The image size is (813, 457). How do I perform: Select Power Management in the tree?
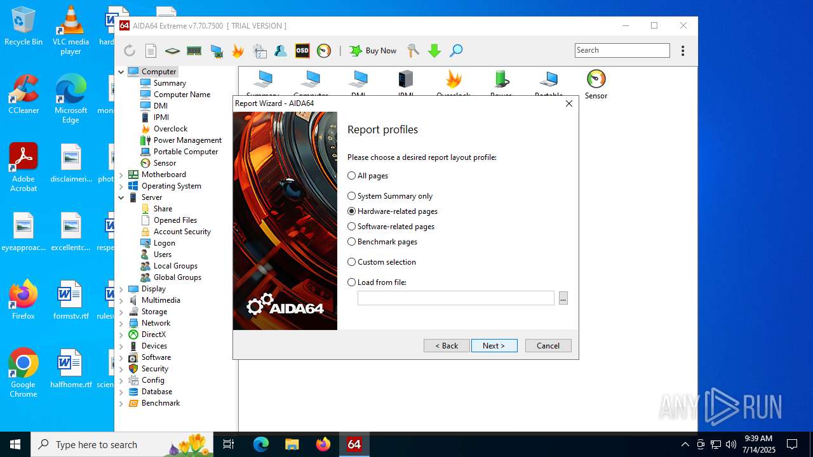[187, 140]
